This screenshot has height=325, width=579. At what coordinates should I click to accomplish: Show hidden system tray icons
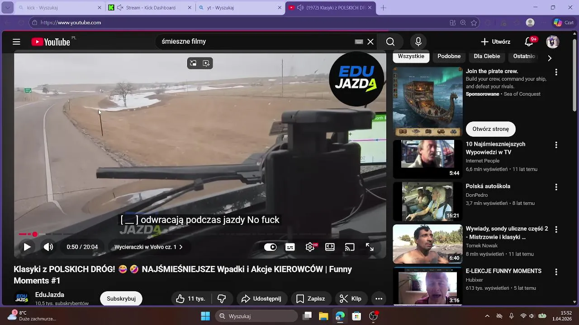[487, 316]
